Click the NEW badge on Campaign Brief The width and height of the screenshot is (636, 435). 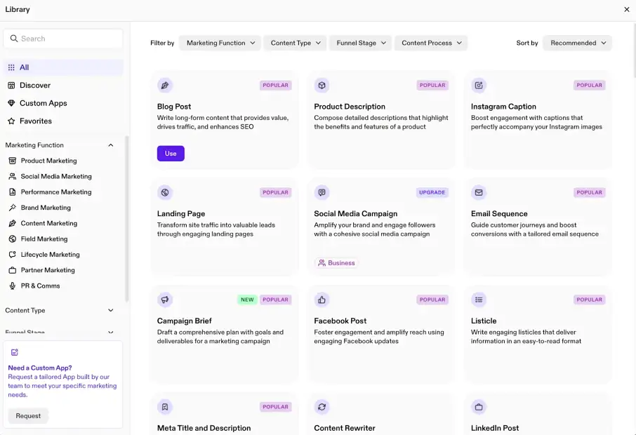pyautogui.click(x=247, y=300)
